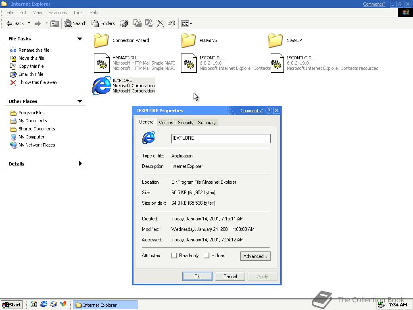Go back using the Back toolbar arrow
This screenshot has width=413, height=310.
(x=15, y=23)
